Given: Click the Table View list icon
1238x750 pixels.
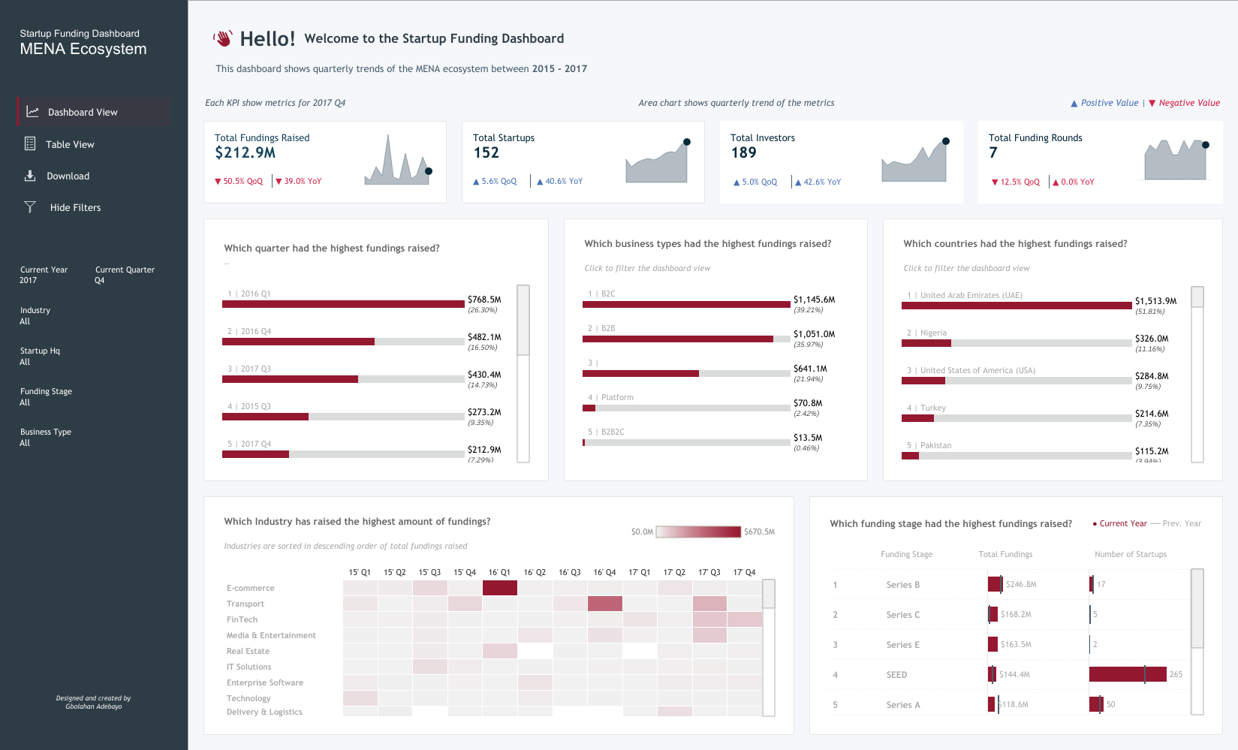Looking at the screenshot, I should click(30, 143).
